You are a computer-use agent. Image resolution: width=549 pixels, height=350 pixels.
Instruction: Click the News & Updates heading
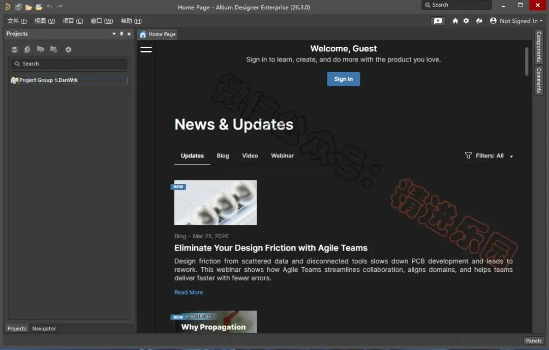click(x=234, y=124)
